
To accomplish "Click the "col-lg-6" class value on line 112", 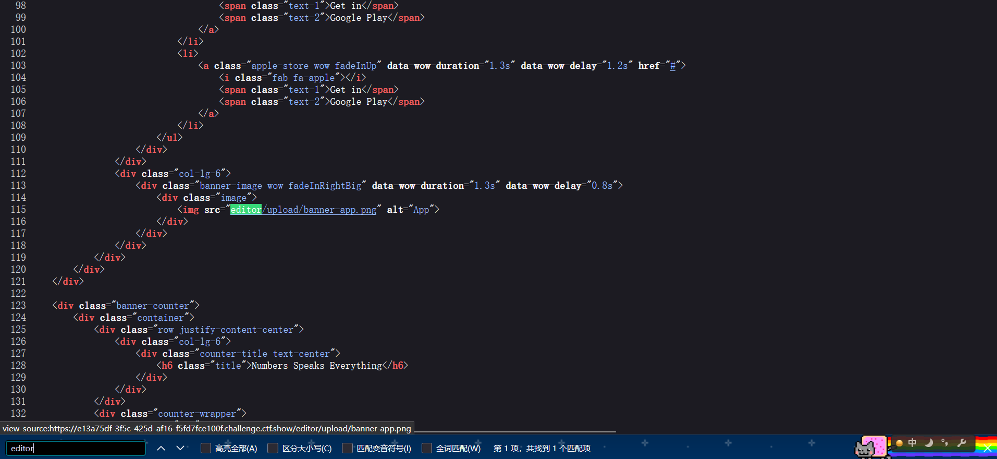I will point(200,174).
